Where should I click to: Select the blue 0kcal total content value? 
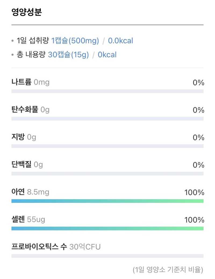[x=107, y=55]
